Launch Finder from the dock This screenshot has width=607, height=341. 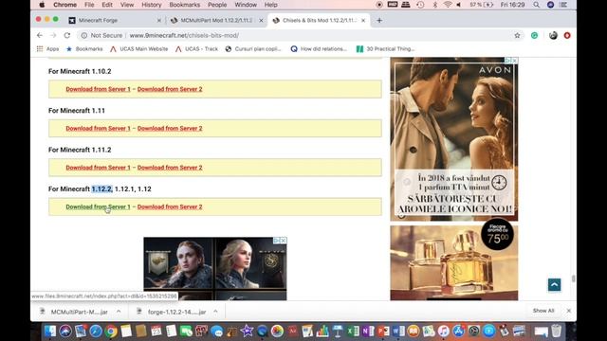(50, 331)
